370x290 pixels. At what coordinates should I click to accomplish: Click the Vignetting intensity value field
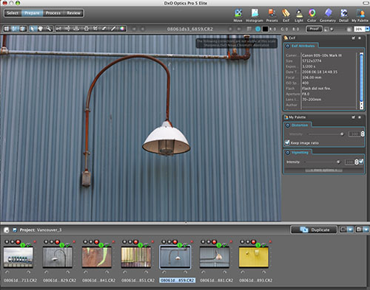tap(349, 162)
